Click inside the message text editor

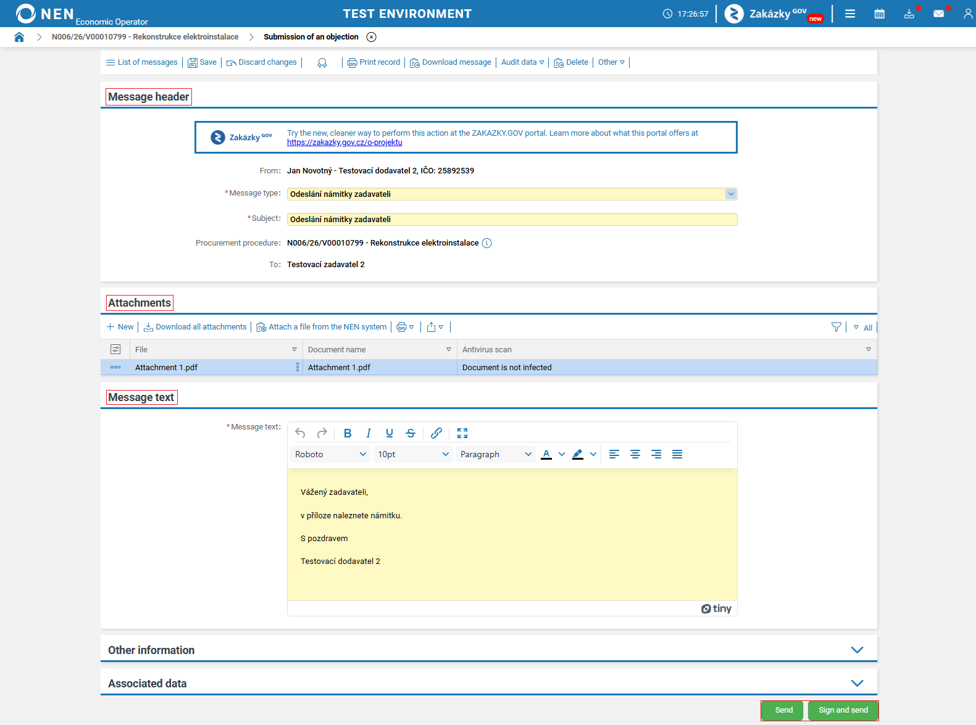point(512,534)
